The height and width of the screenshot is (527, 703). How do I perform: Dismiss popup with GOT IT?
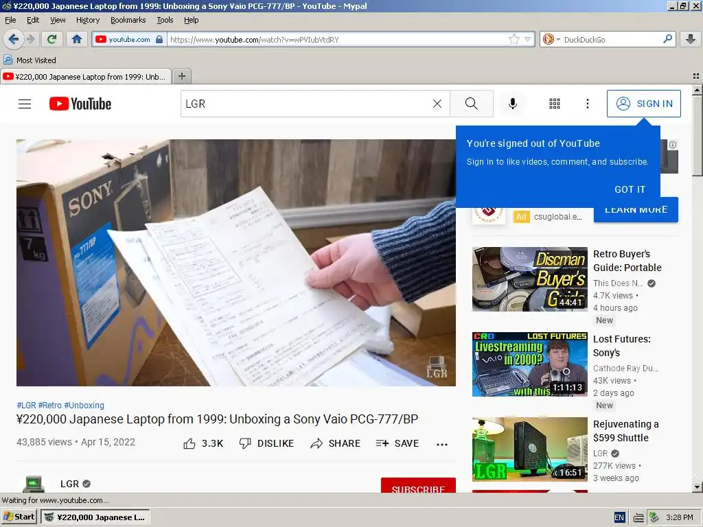[630, 189]
